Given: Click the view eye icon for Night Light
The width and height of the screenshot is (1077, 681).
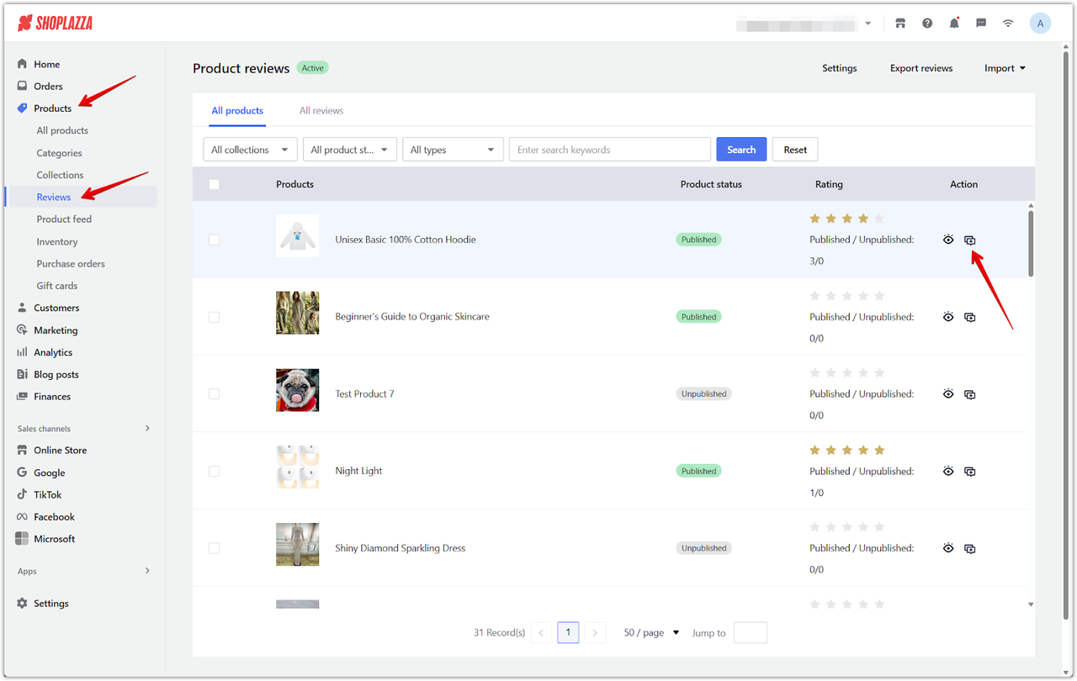Looking at the screenshot, I should [948, 472].
